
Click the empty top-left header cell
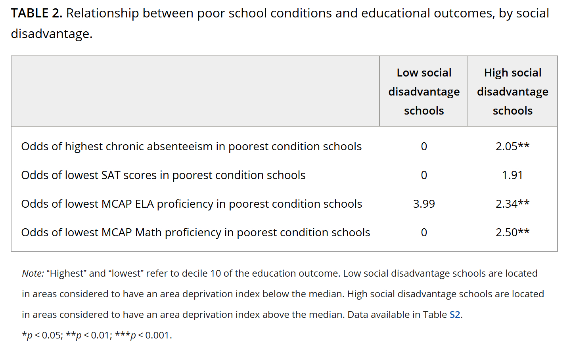tap(195, 92)
